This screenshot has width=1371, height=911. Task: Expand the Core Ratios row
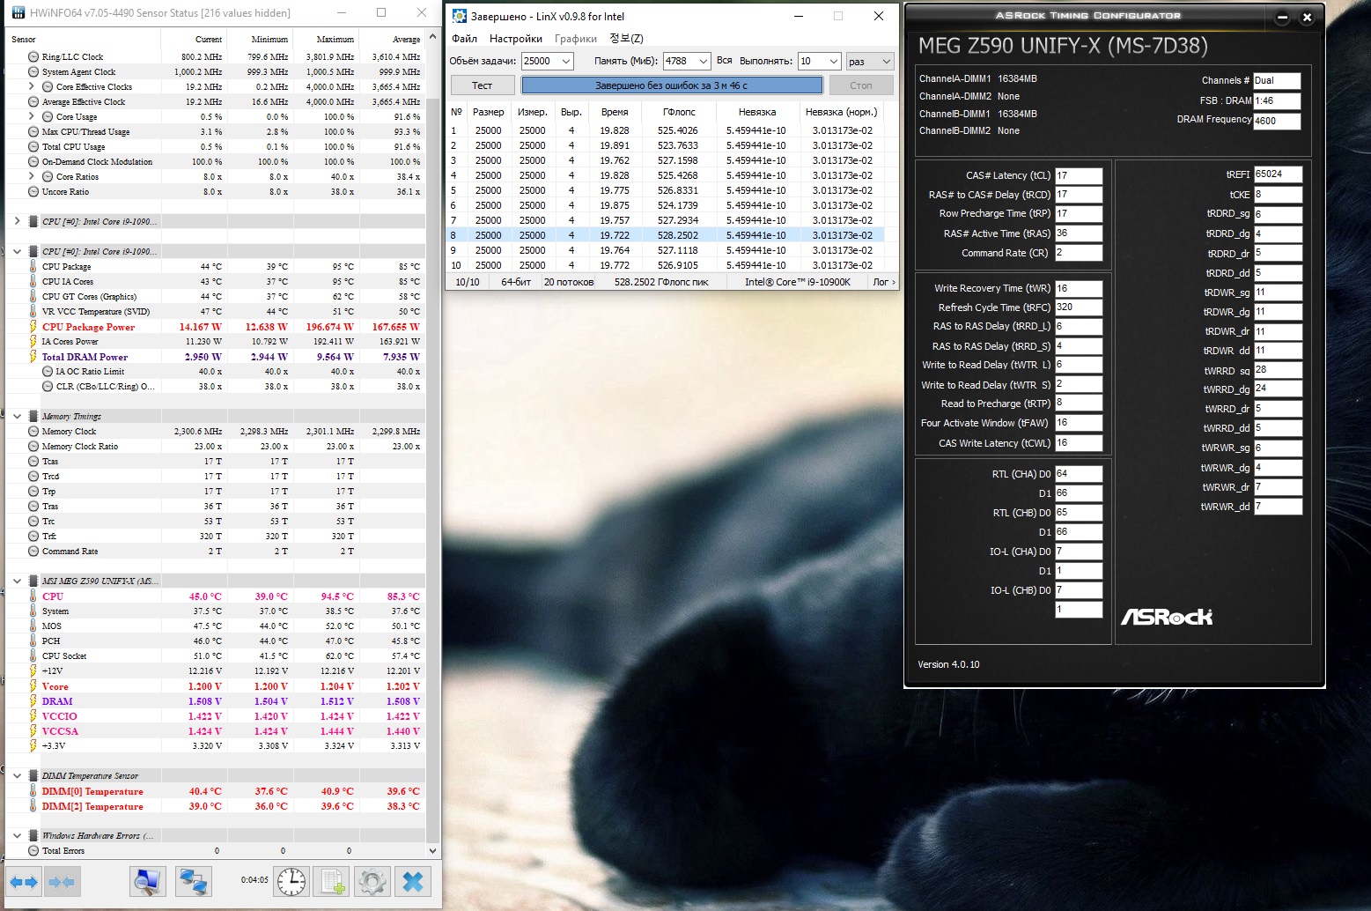point(32,176)
